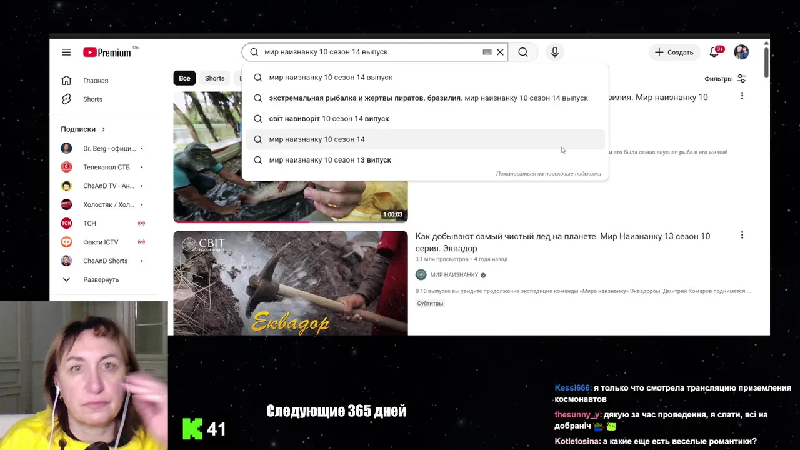The width and height of the screenshot is (800, 450).
Task: Select the Shorts filter chip
Action: tap(214, 78)
